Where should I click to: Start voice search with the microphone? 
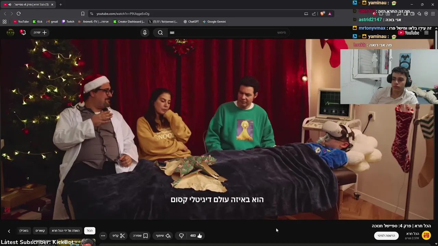[145, 32]
